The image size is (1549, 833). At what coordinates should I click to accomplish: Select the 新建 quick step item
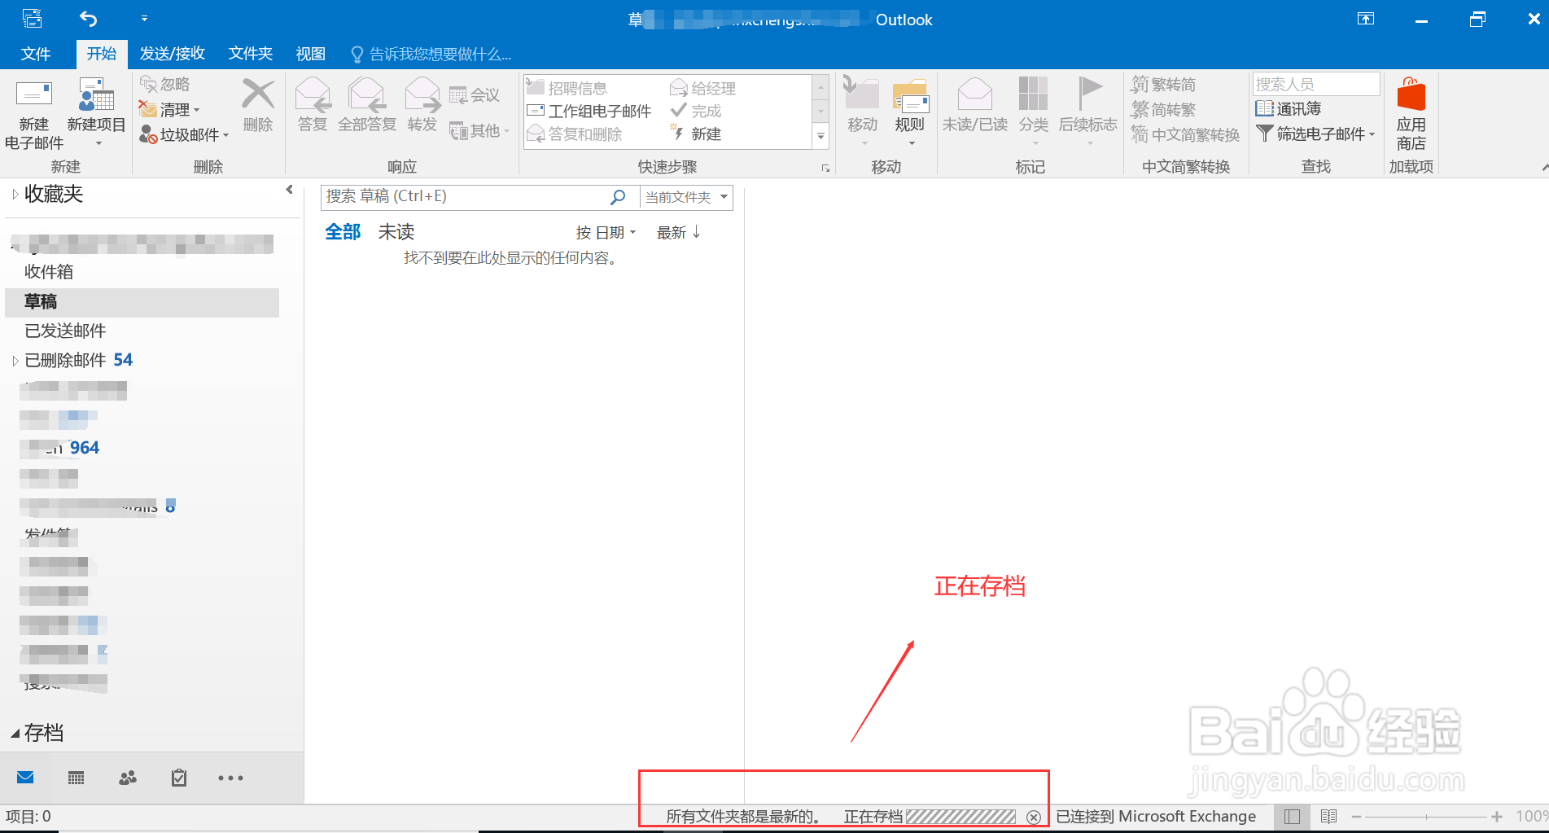(696, 134)
